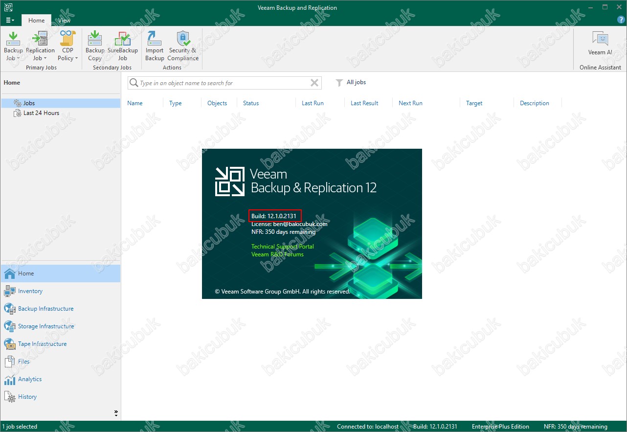Open the Backup Infrastructure view

pos(61,309)
